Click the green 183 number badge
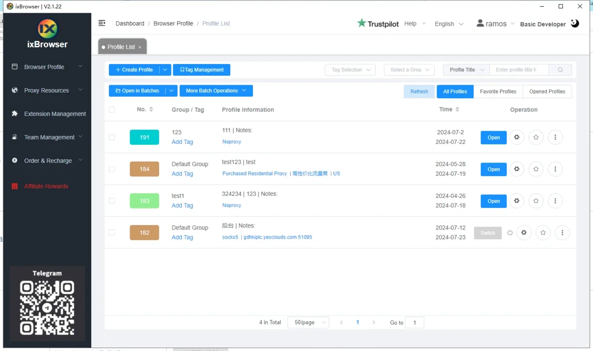This screenshot has width=593, height=351. [x=145, y=201]
